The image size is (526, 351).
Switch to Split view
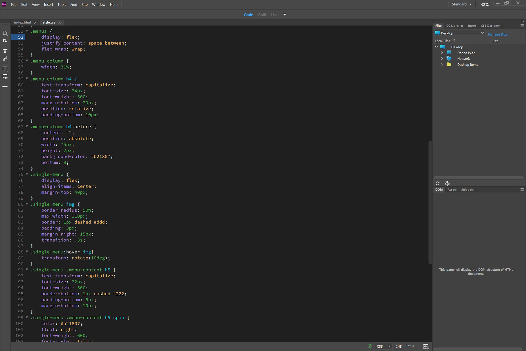pyautogui.click(x=262, y=15)
